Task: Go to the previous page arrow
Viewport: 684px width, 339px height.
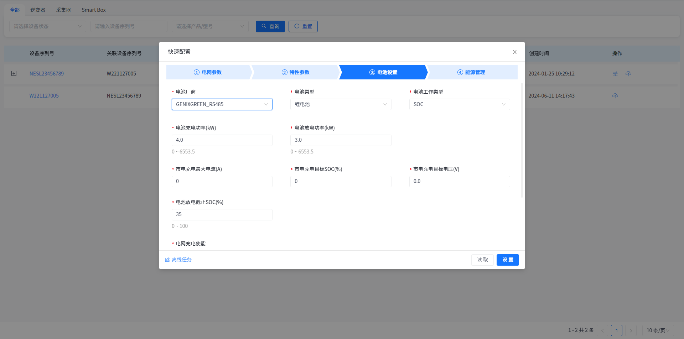Action: 602,330
